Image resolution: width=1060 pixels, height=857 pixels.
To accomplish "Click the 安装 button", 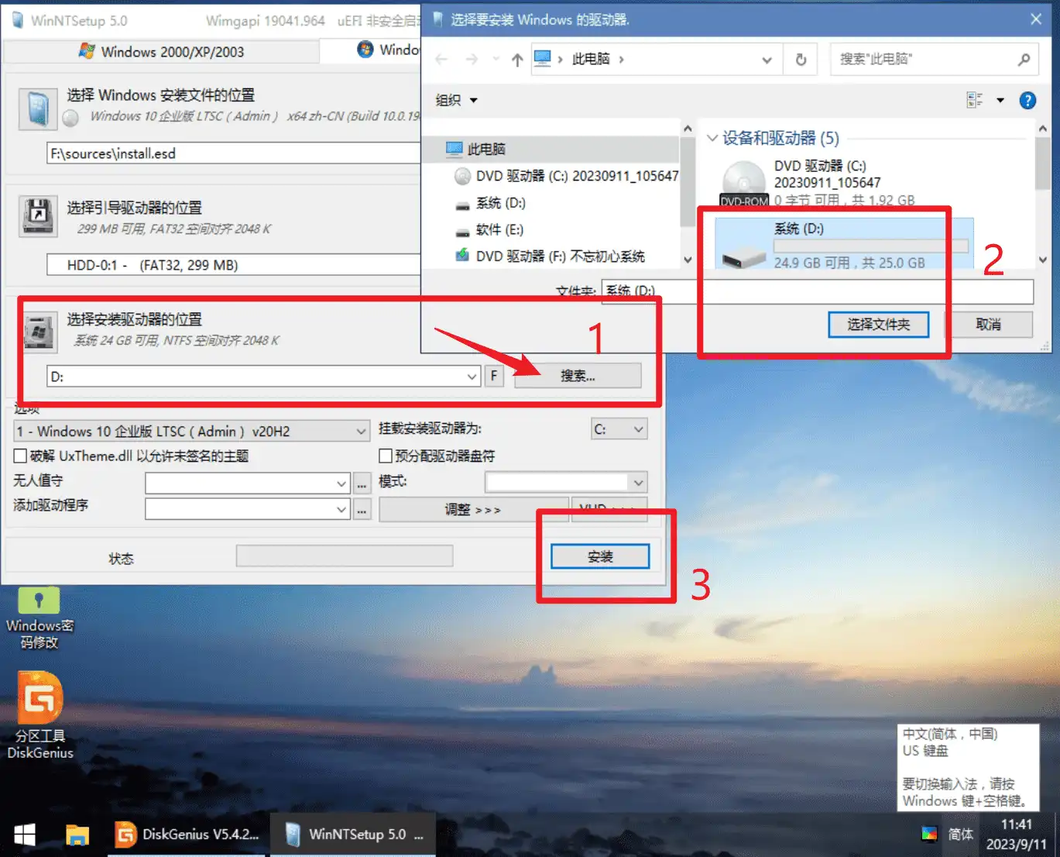I will tap(599, 556).
